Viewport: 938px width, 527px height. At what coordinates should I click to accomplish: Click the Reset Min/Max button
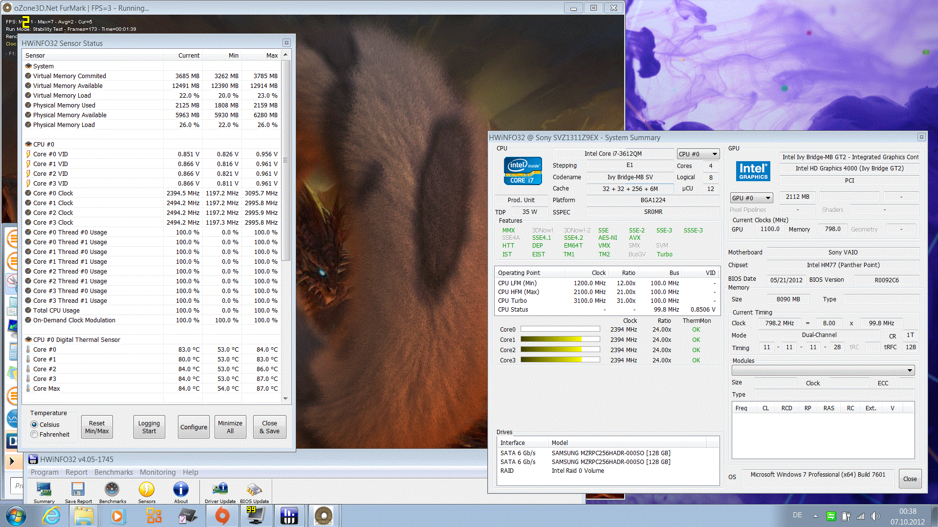pos(97,427)
